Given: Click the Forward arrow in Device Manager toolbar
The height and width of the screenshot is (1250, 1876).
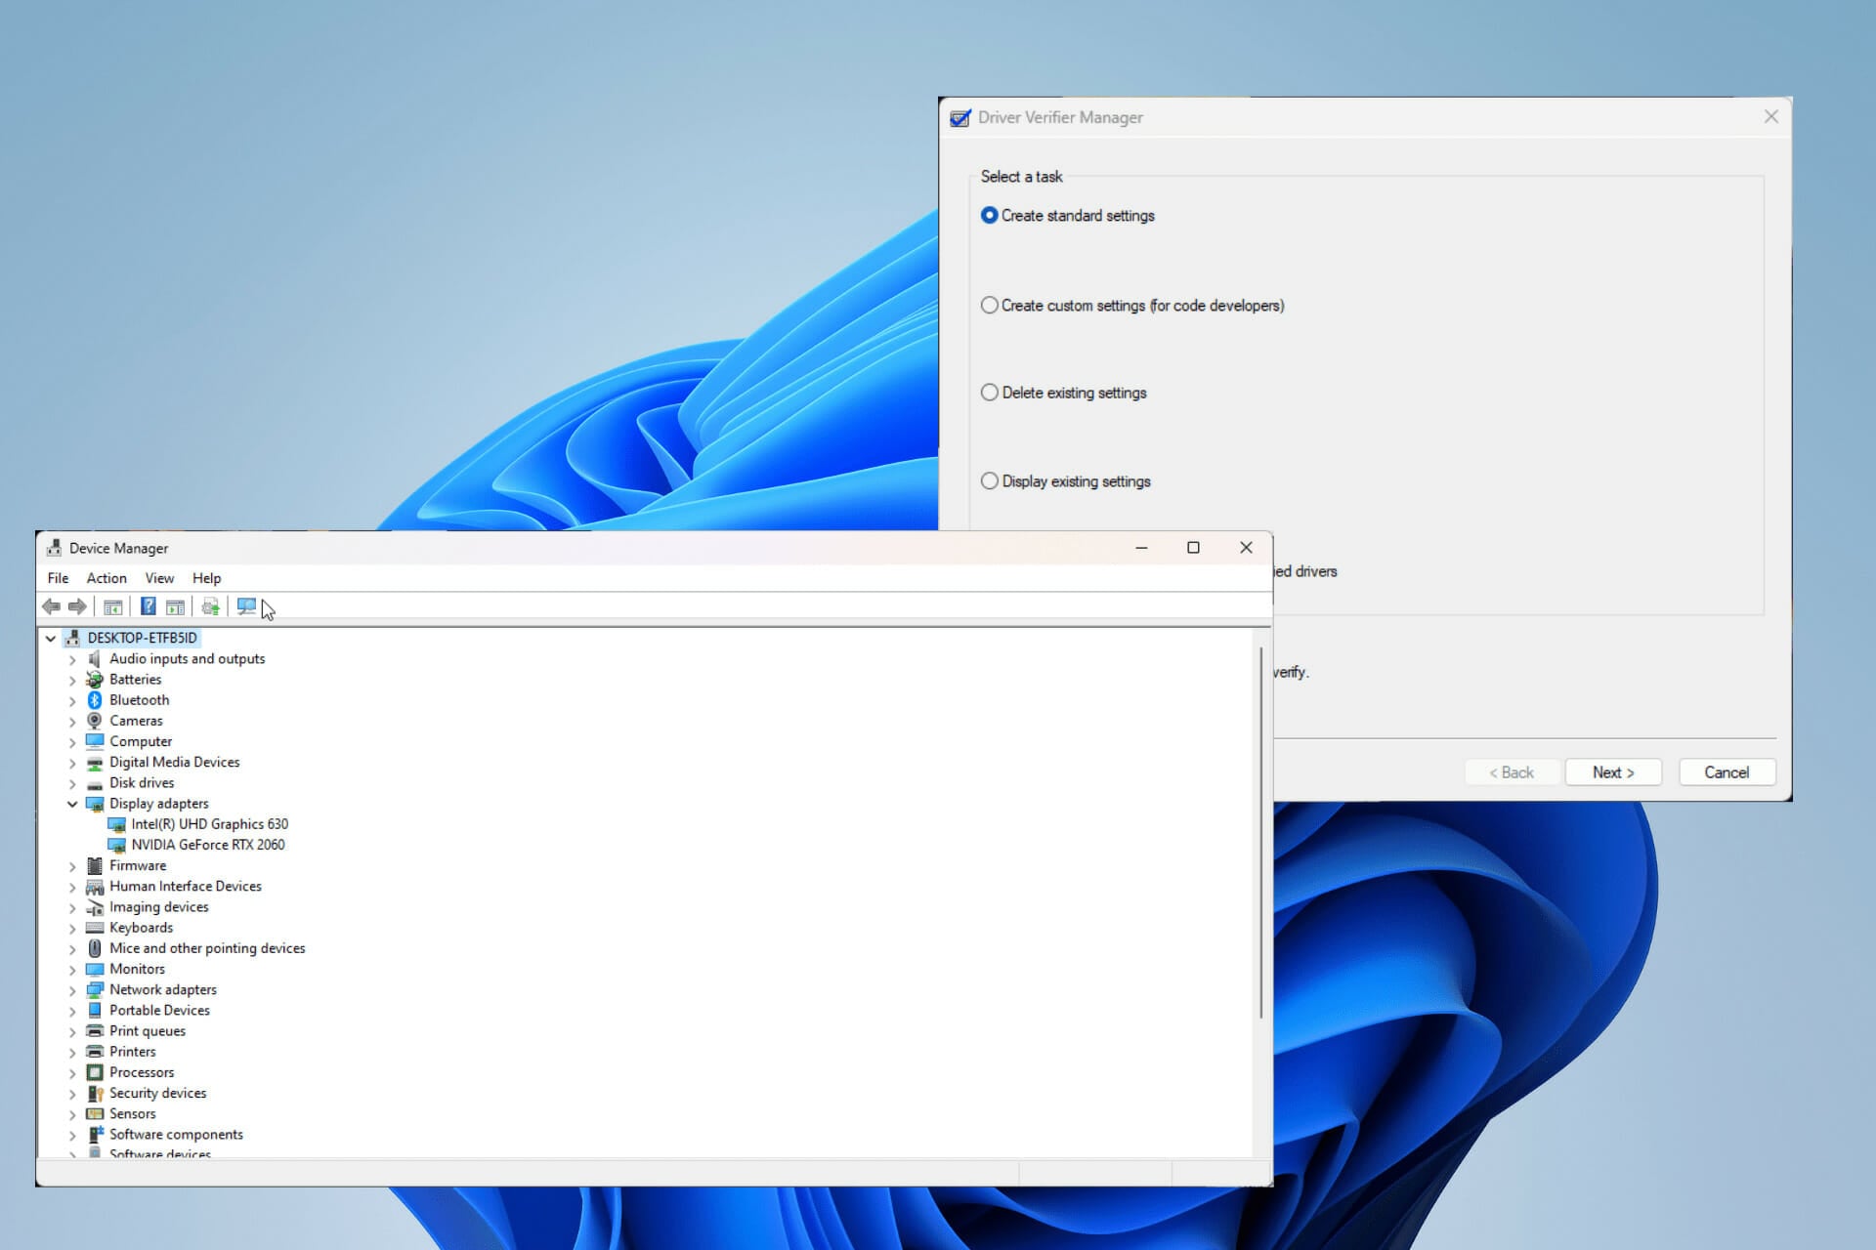Looking at the screenshot, I should click(x=77, y=606).
